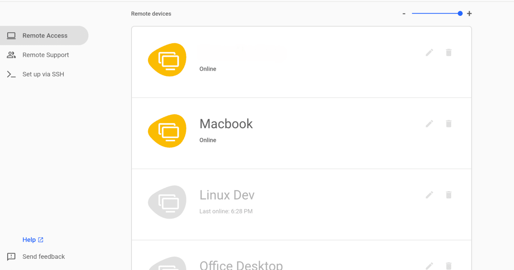The width and height of the screenshot is (514, 270).
Task: Edit the Office Desktop name
Action: click(x=429, y=266)
